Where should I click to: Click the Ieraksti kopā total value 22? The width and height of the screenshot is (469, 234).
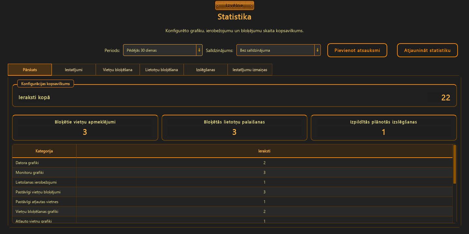[x=446, y=97]
